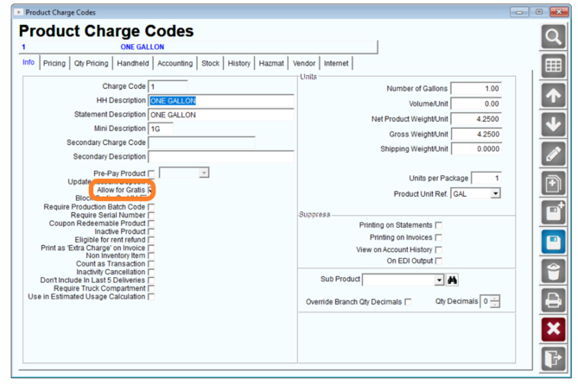Viewport: 578px width, 384px height.
Task: Open the grid list view icon
Action: click(x=553, y=66)
